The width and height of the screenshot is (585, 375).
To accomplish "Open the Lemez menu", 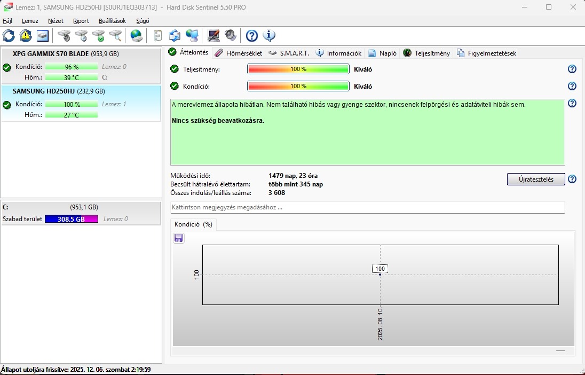I will point(30,21).
